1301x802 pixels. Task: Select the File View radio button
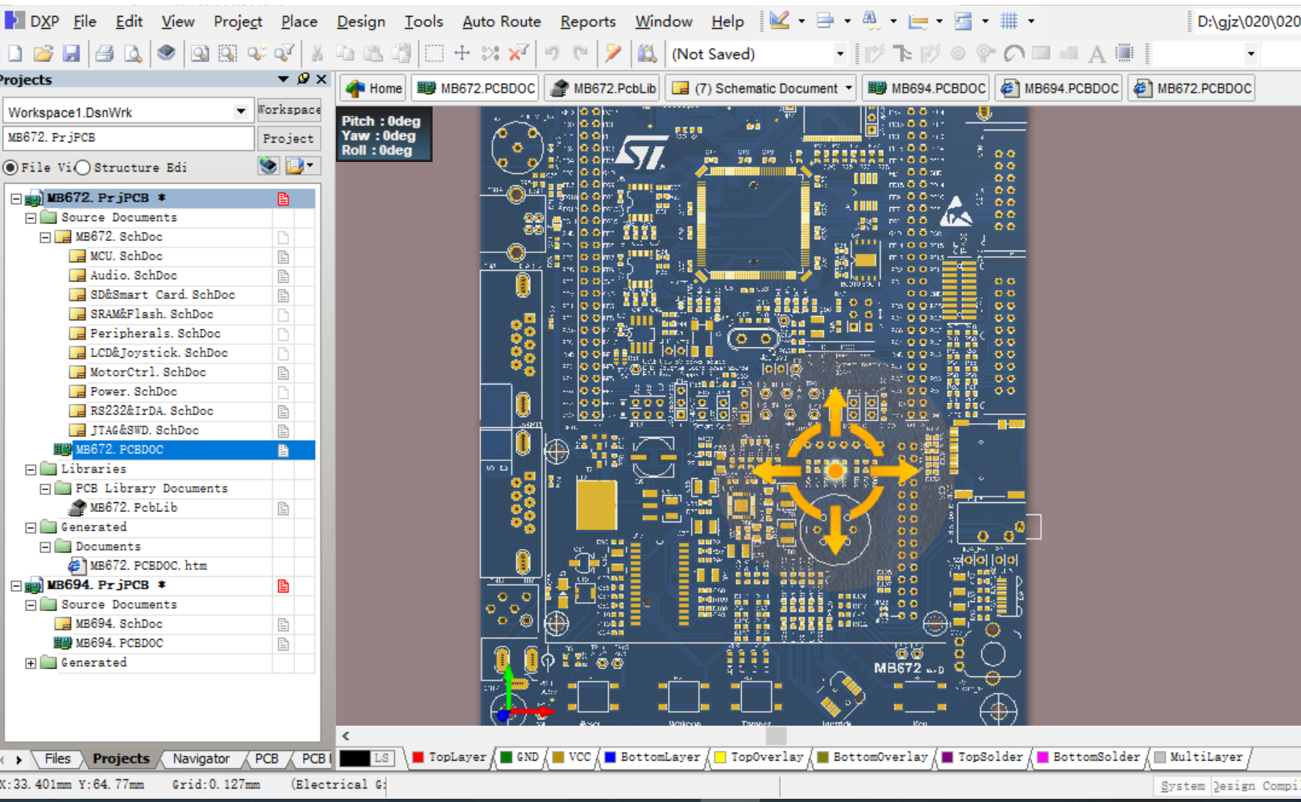[10, 168]
